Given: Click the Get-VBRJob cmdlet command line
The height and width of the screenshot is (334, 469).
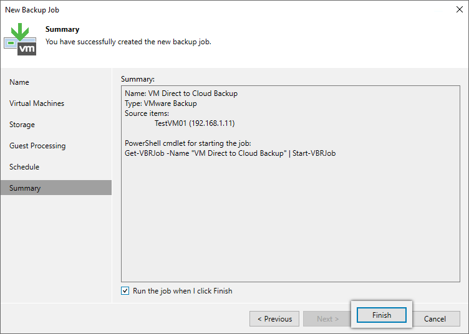Looking at the screenshot, I should tap(230, 153).
